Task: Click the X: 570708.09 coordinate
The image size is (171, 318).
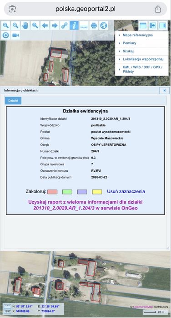Action: click(21, 311)
